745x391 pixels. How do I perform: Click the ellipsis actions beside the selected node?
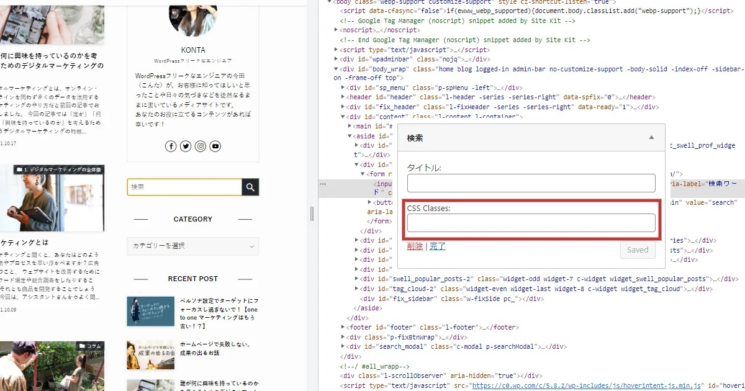pyautogui.click(x=323, y=184)
